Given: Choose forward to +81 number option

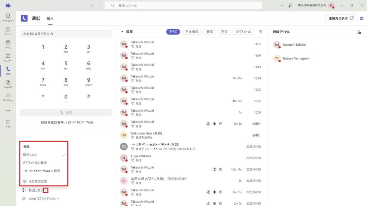Looking at the screenshot, I should (44, 171).
